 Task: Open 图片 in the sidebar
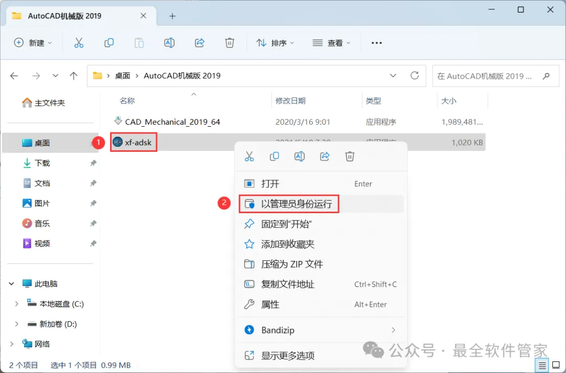[x=42, y=203]
